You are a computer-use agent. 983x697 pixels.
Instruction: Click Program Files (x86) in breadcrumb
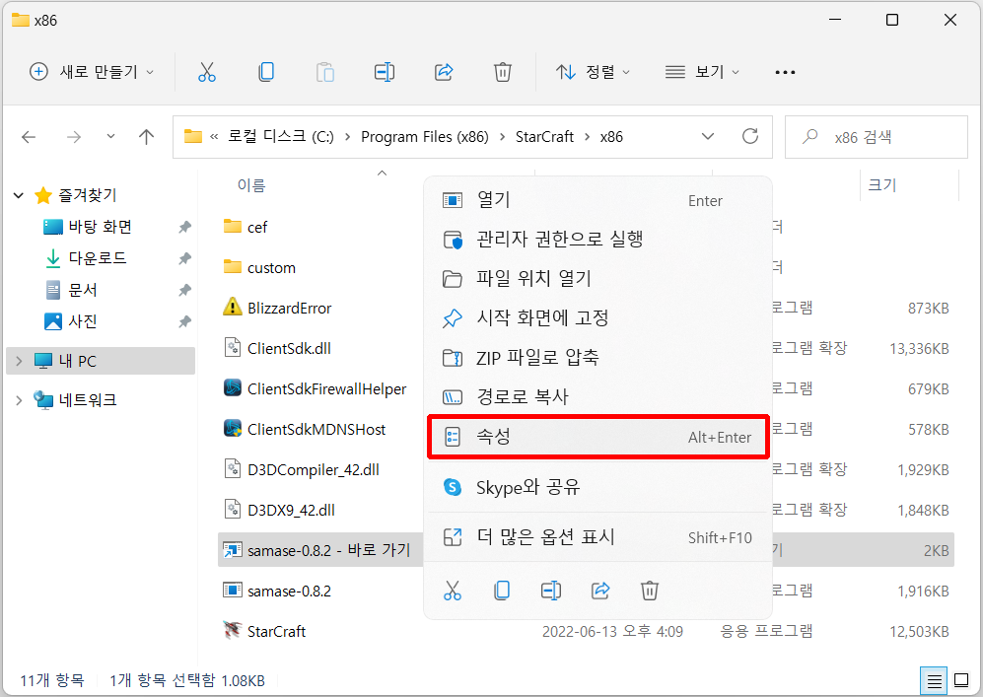click(424, 137)
